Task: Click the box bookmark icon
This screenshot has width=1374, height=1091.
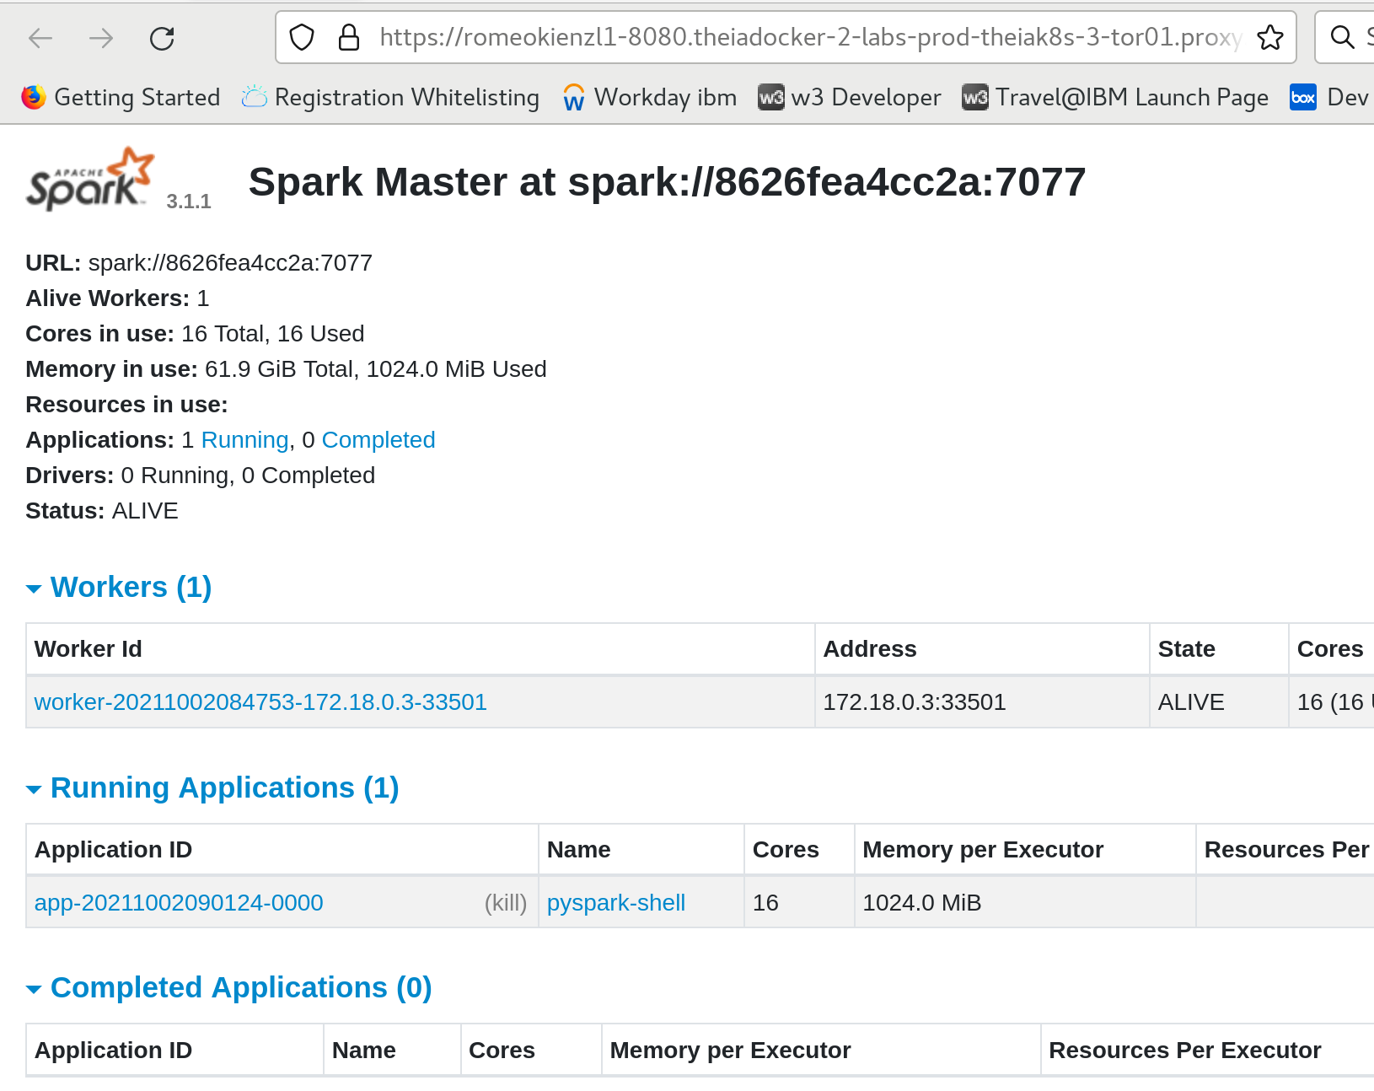Action: pos(1303,98)
